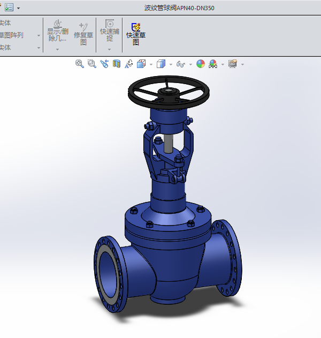Expand the Apply Scene dropdown arrow

point(223,64)
